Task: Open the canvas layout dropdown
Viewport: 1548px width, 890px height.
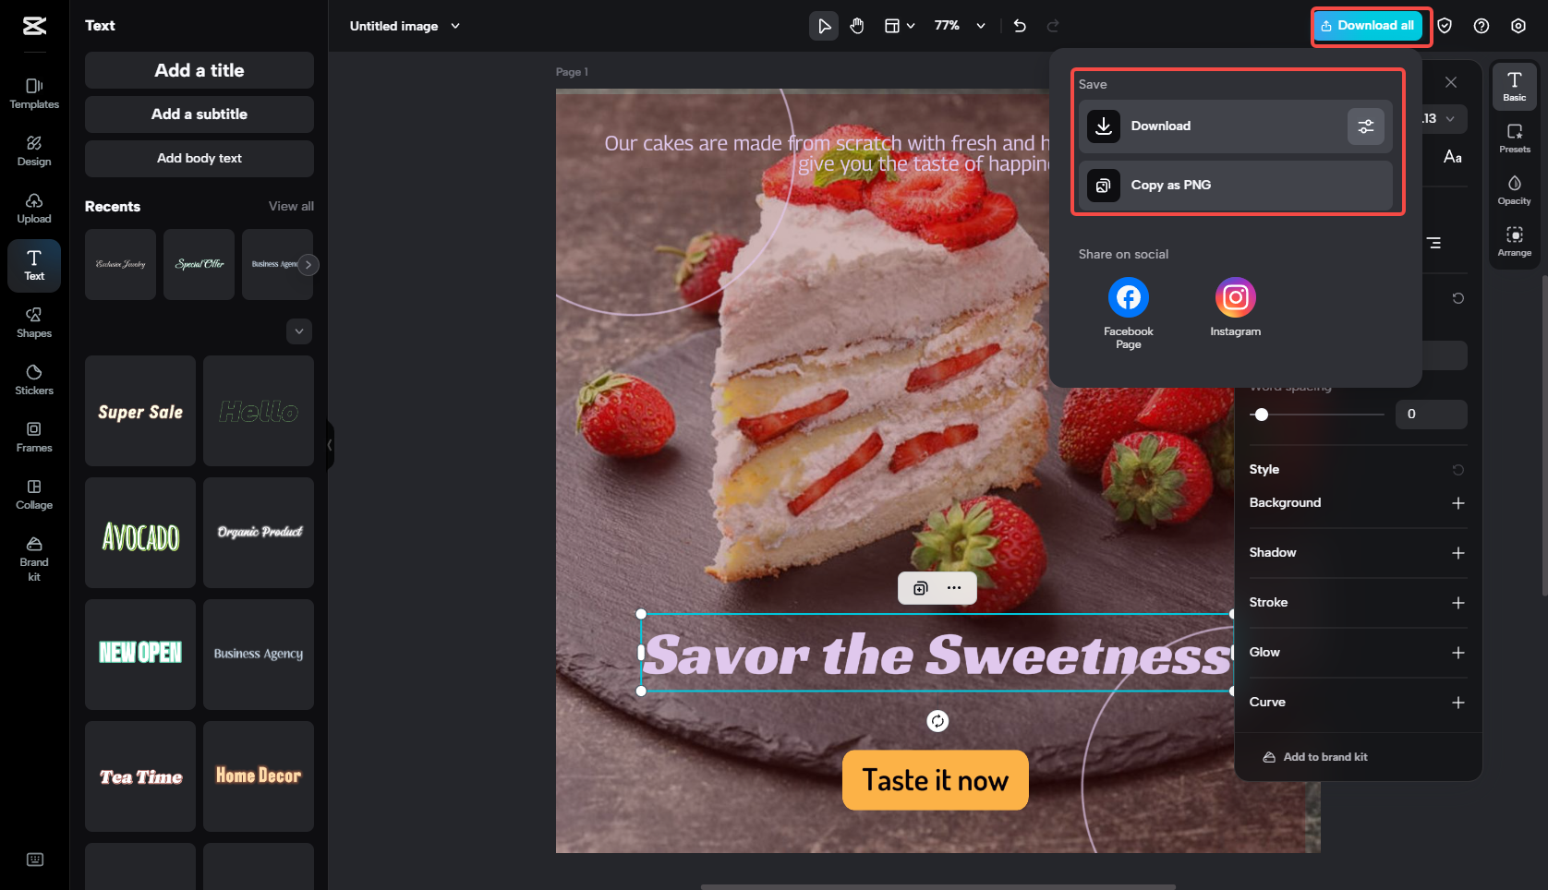Action: [x=900, y=26]
